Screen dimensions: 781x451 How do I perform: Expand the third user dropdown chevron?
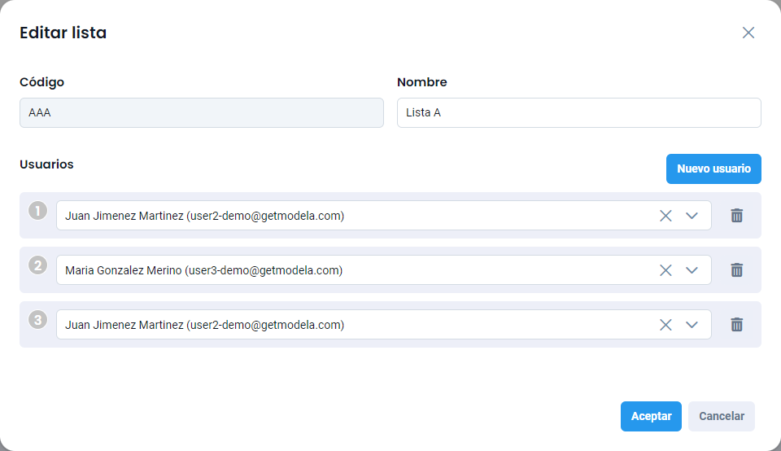tap(692, 325)
